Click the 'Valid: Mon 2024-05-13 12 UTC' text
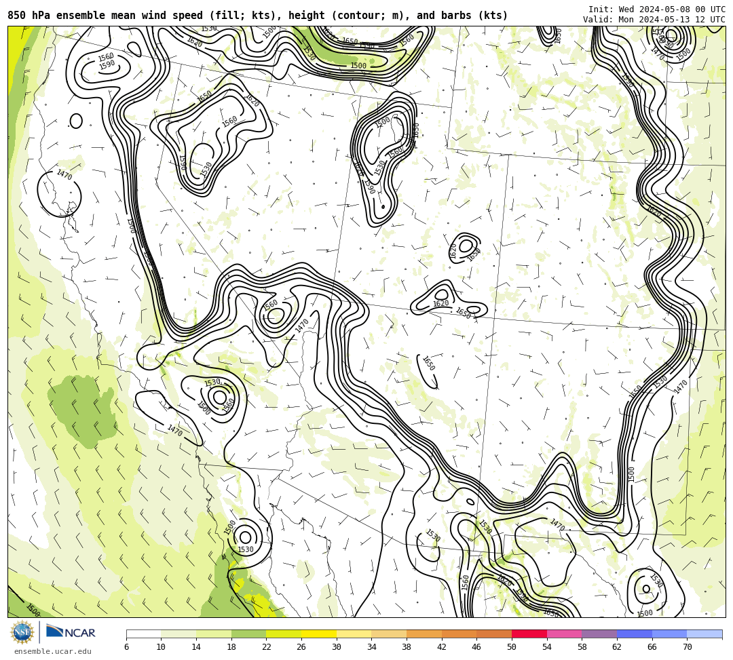Screen dimensions: 733x660 (654, 20)
